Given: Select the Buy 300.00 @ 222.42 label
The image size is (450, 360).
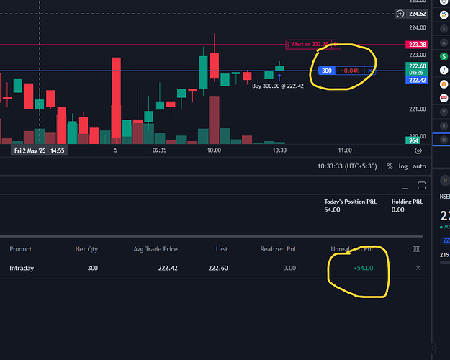Looking at the screenshot, I should click(x=277, y=86).
